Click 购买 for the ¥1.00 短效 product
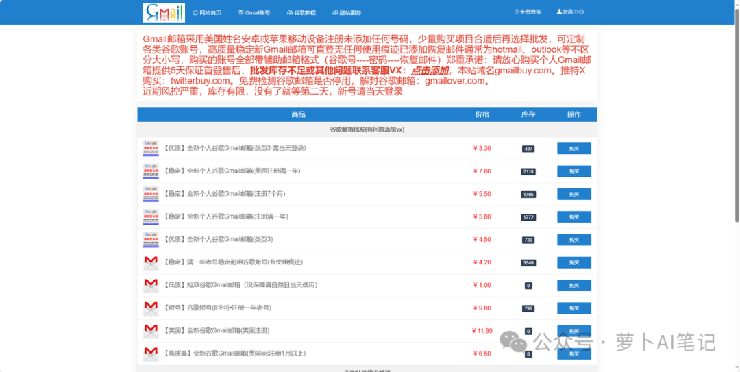This screenshot has width=740, height=372. click(574, 285)
